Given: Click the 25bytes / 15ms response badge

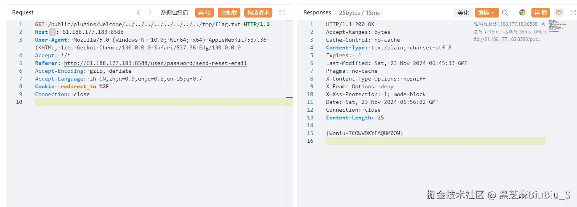Looking at the screenshot, I should point(359,13).
